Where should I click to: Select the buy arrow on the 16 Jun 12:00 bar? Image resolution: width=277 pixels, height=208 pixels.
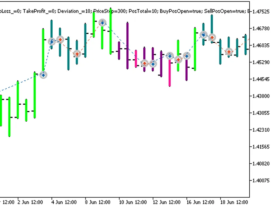point(187,56)
